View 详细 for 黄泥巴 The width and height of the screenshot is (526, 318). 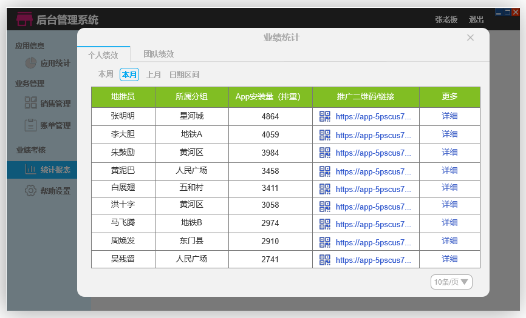point(449,170)
